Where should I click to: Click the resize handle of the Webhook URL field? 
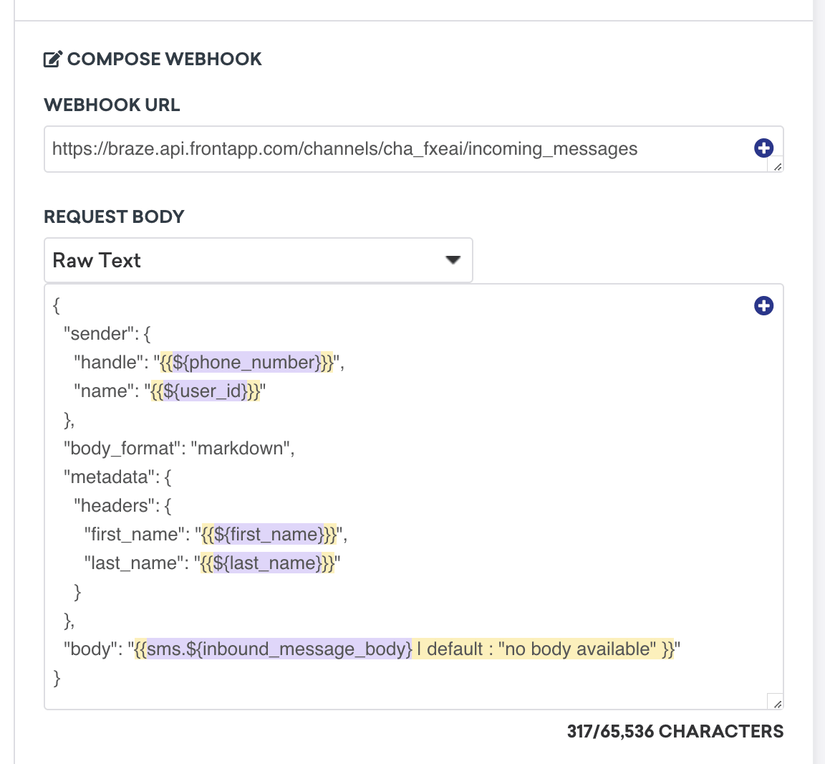776,167
